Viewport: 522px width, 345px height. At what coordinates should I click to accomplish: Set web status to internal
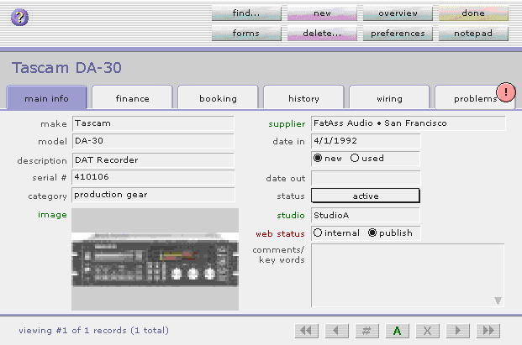(x=318, y=233)
